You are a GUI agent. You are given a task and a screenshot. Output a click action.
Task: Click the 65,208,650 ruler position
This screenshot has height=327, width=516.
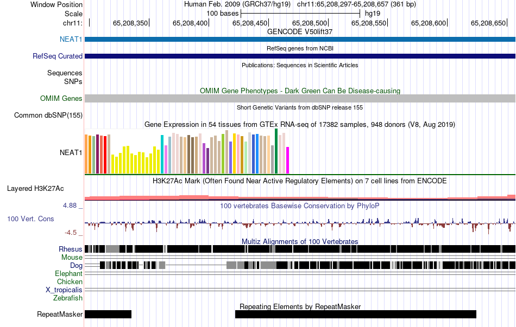click(x=488, y=23)
